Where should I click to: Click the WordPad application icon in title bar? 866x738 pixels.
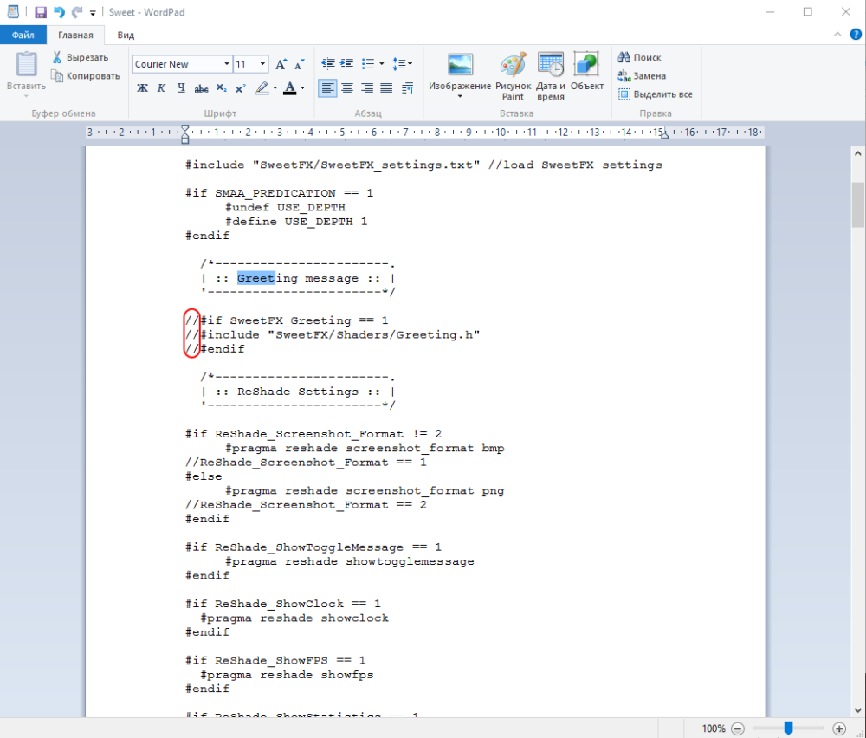coord(13,11)
